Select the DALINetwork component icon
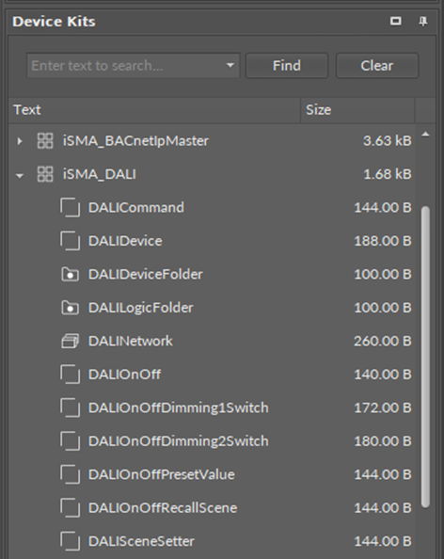This screenshot has width=444, height=559. (x=70, y=341)
